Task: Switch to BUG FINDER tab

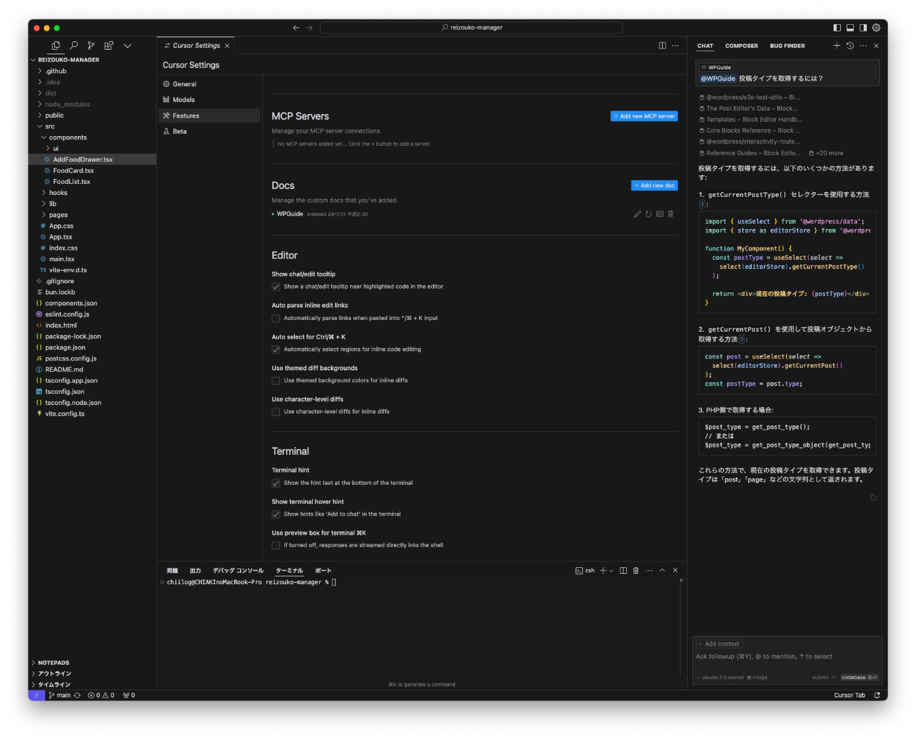Action: click(x=787, y=46)
